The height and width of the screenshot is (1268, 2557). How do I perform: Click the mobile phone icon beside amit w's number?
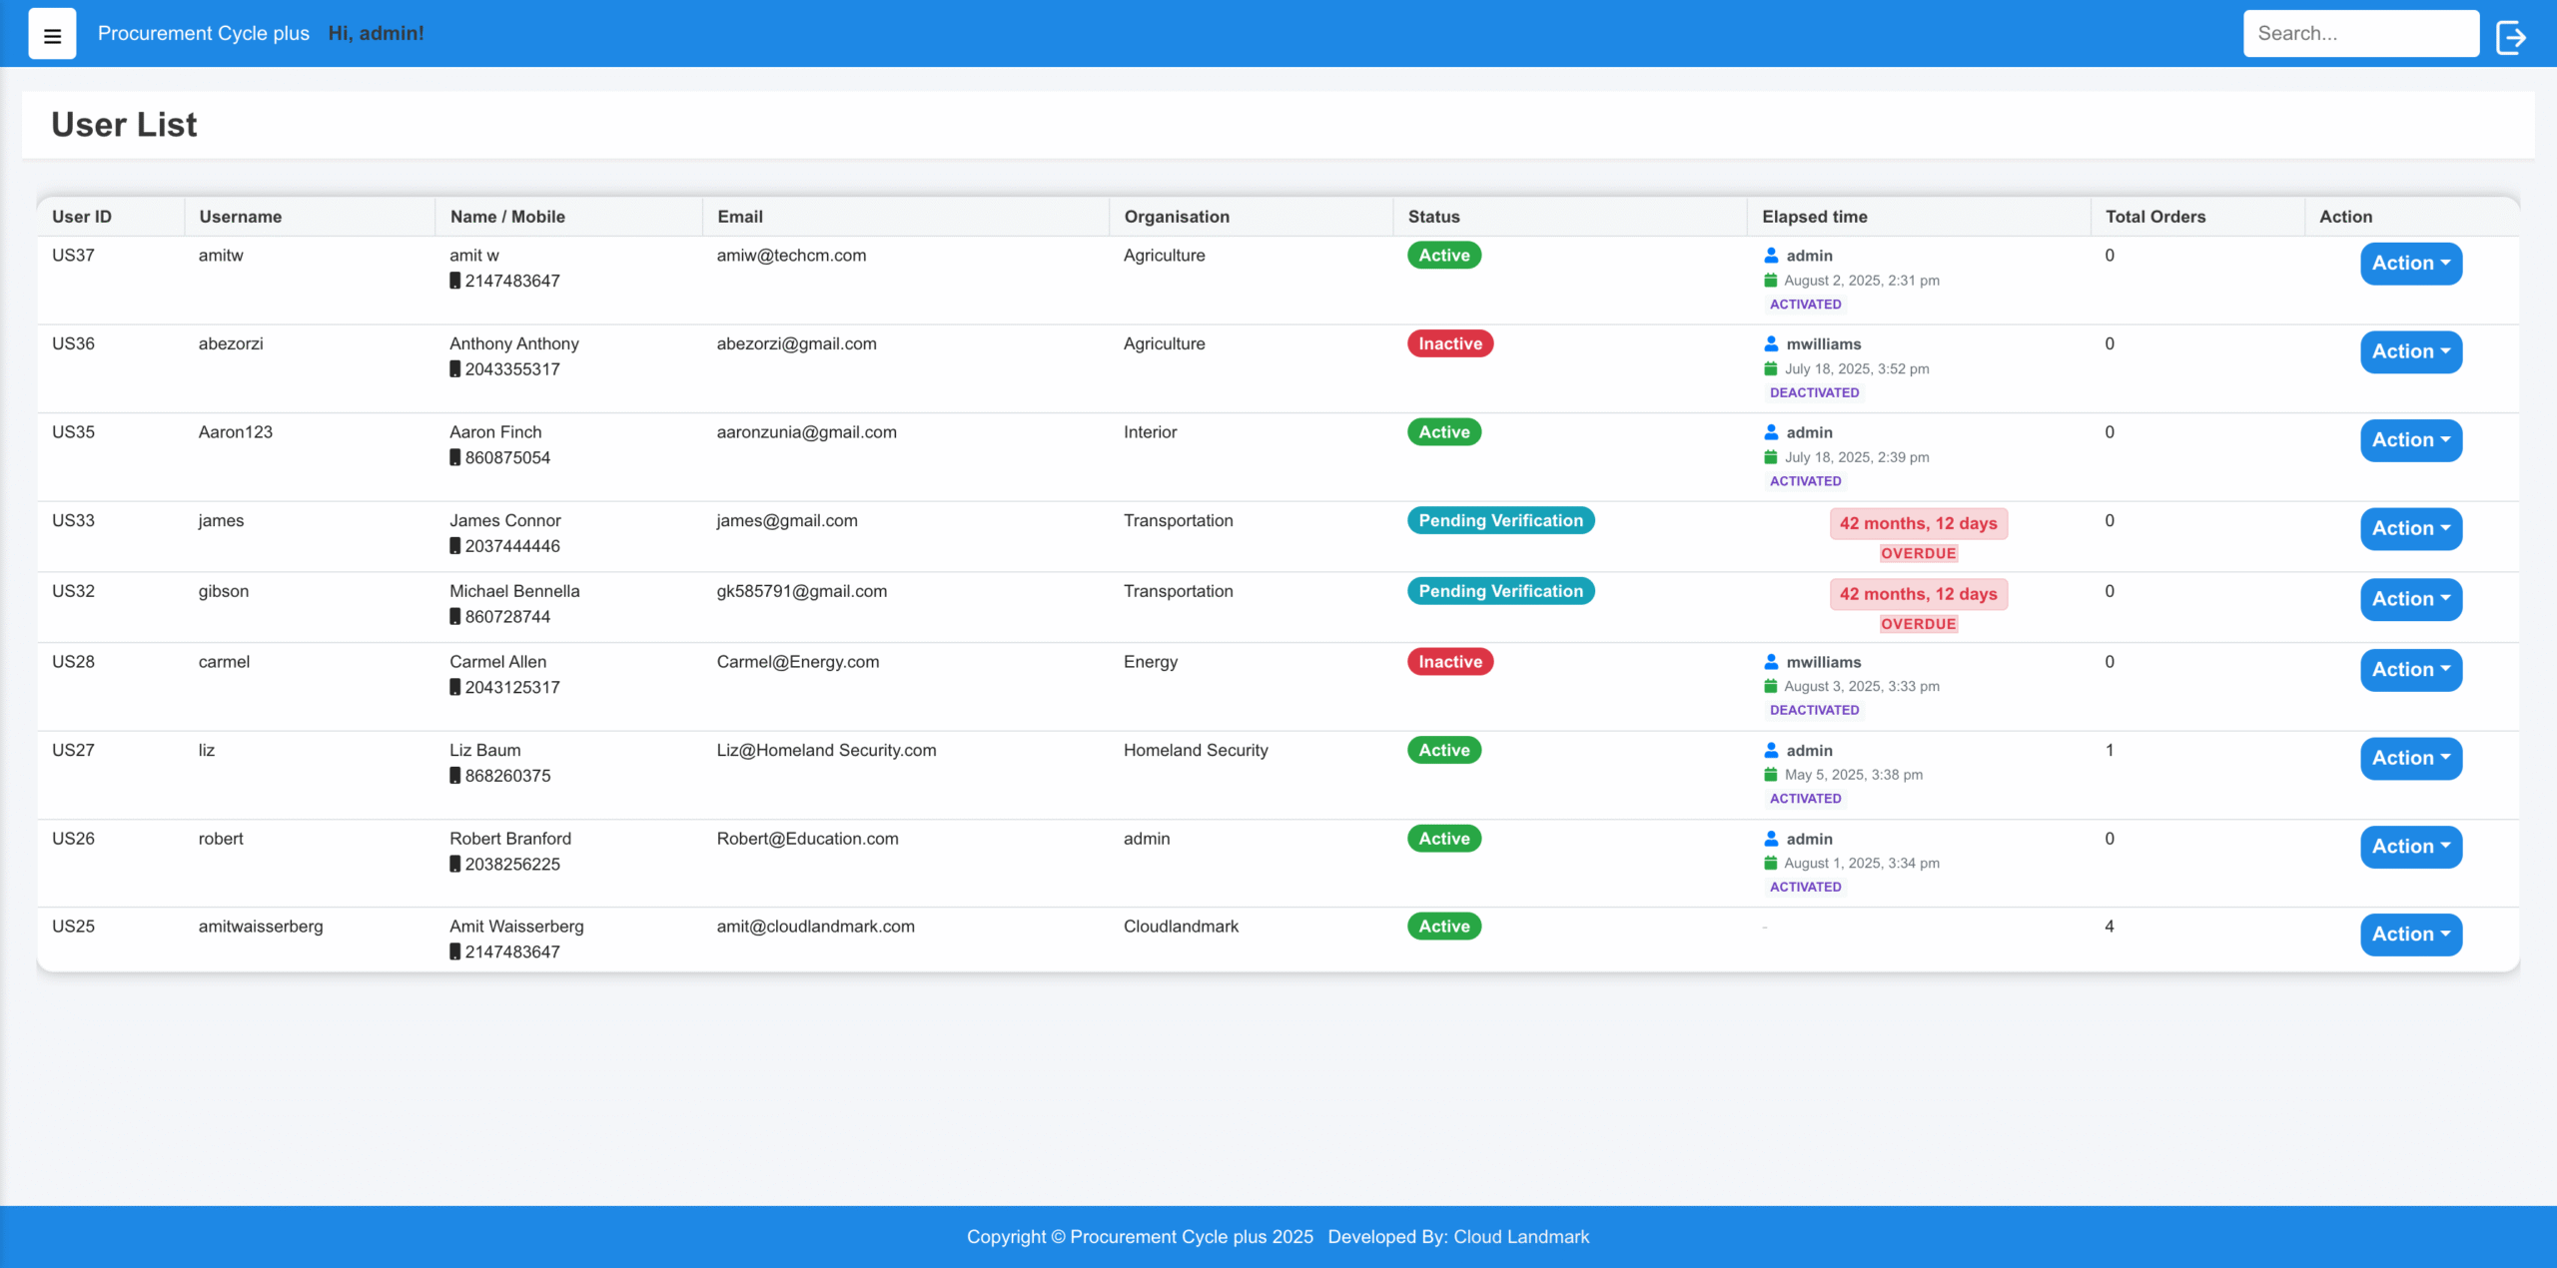pos(454,281)
